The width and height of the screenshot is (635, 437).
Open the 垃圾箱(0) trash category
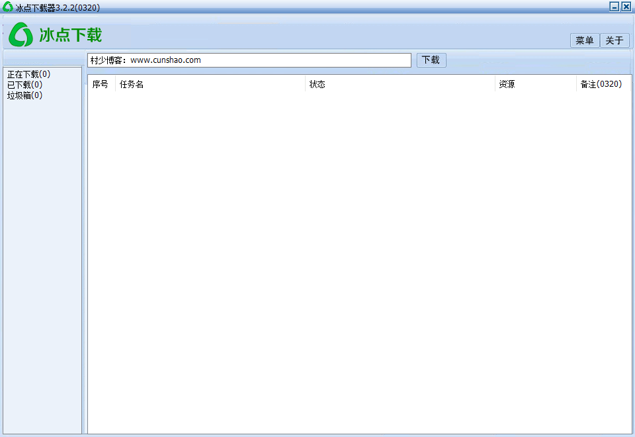pos(24,95)
